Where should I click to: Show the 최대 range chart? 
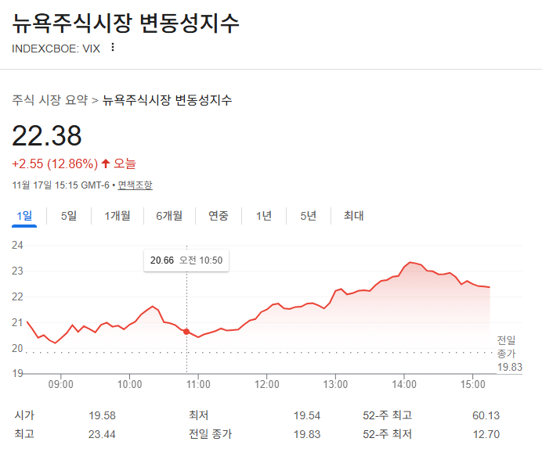coord(353,216)
